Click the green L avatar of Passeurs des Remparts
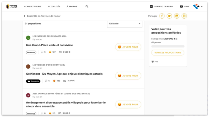 click(x=28, y=38)
